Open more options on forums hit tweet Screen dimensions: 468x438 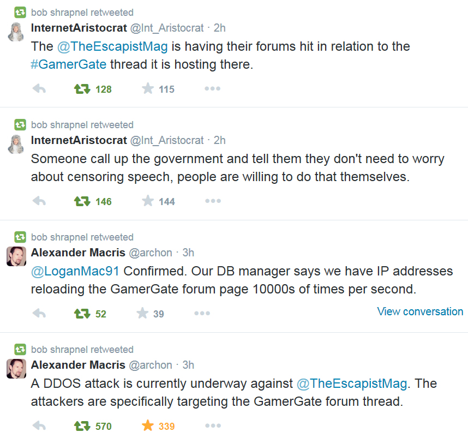[x=212, y=89]
